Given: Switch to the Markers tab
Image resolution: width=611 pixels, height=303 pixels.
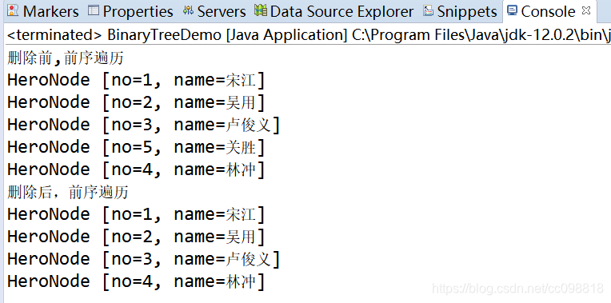Looking at the screenshot, I should [43, 11].
